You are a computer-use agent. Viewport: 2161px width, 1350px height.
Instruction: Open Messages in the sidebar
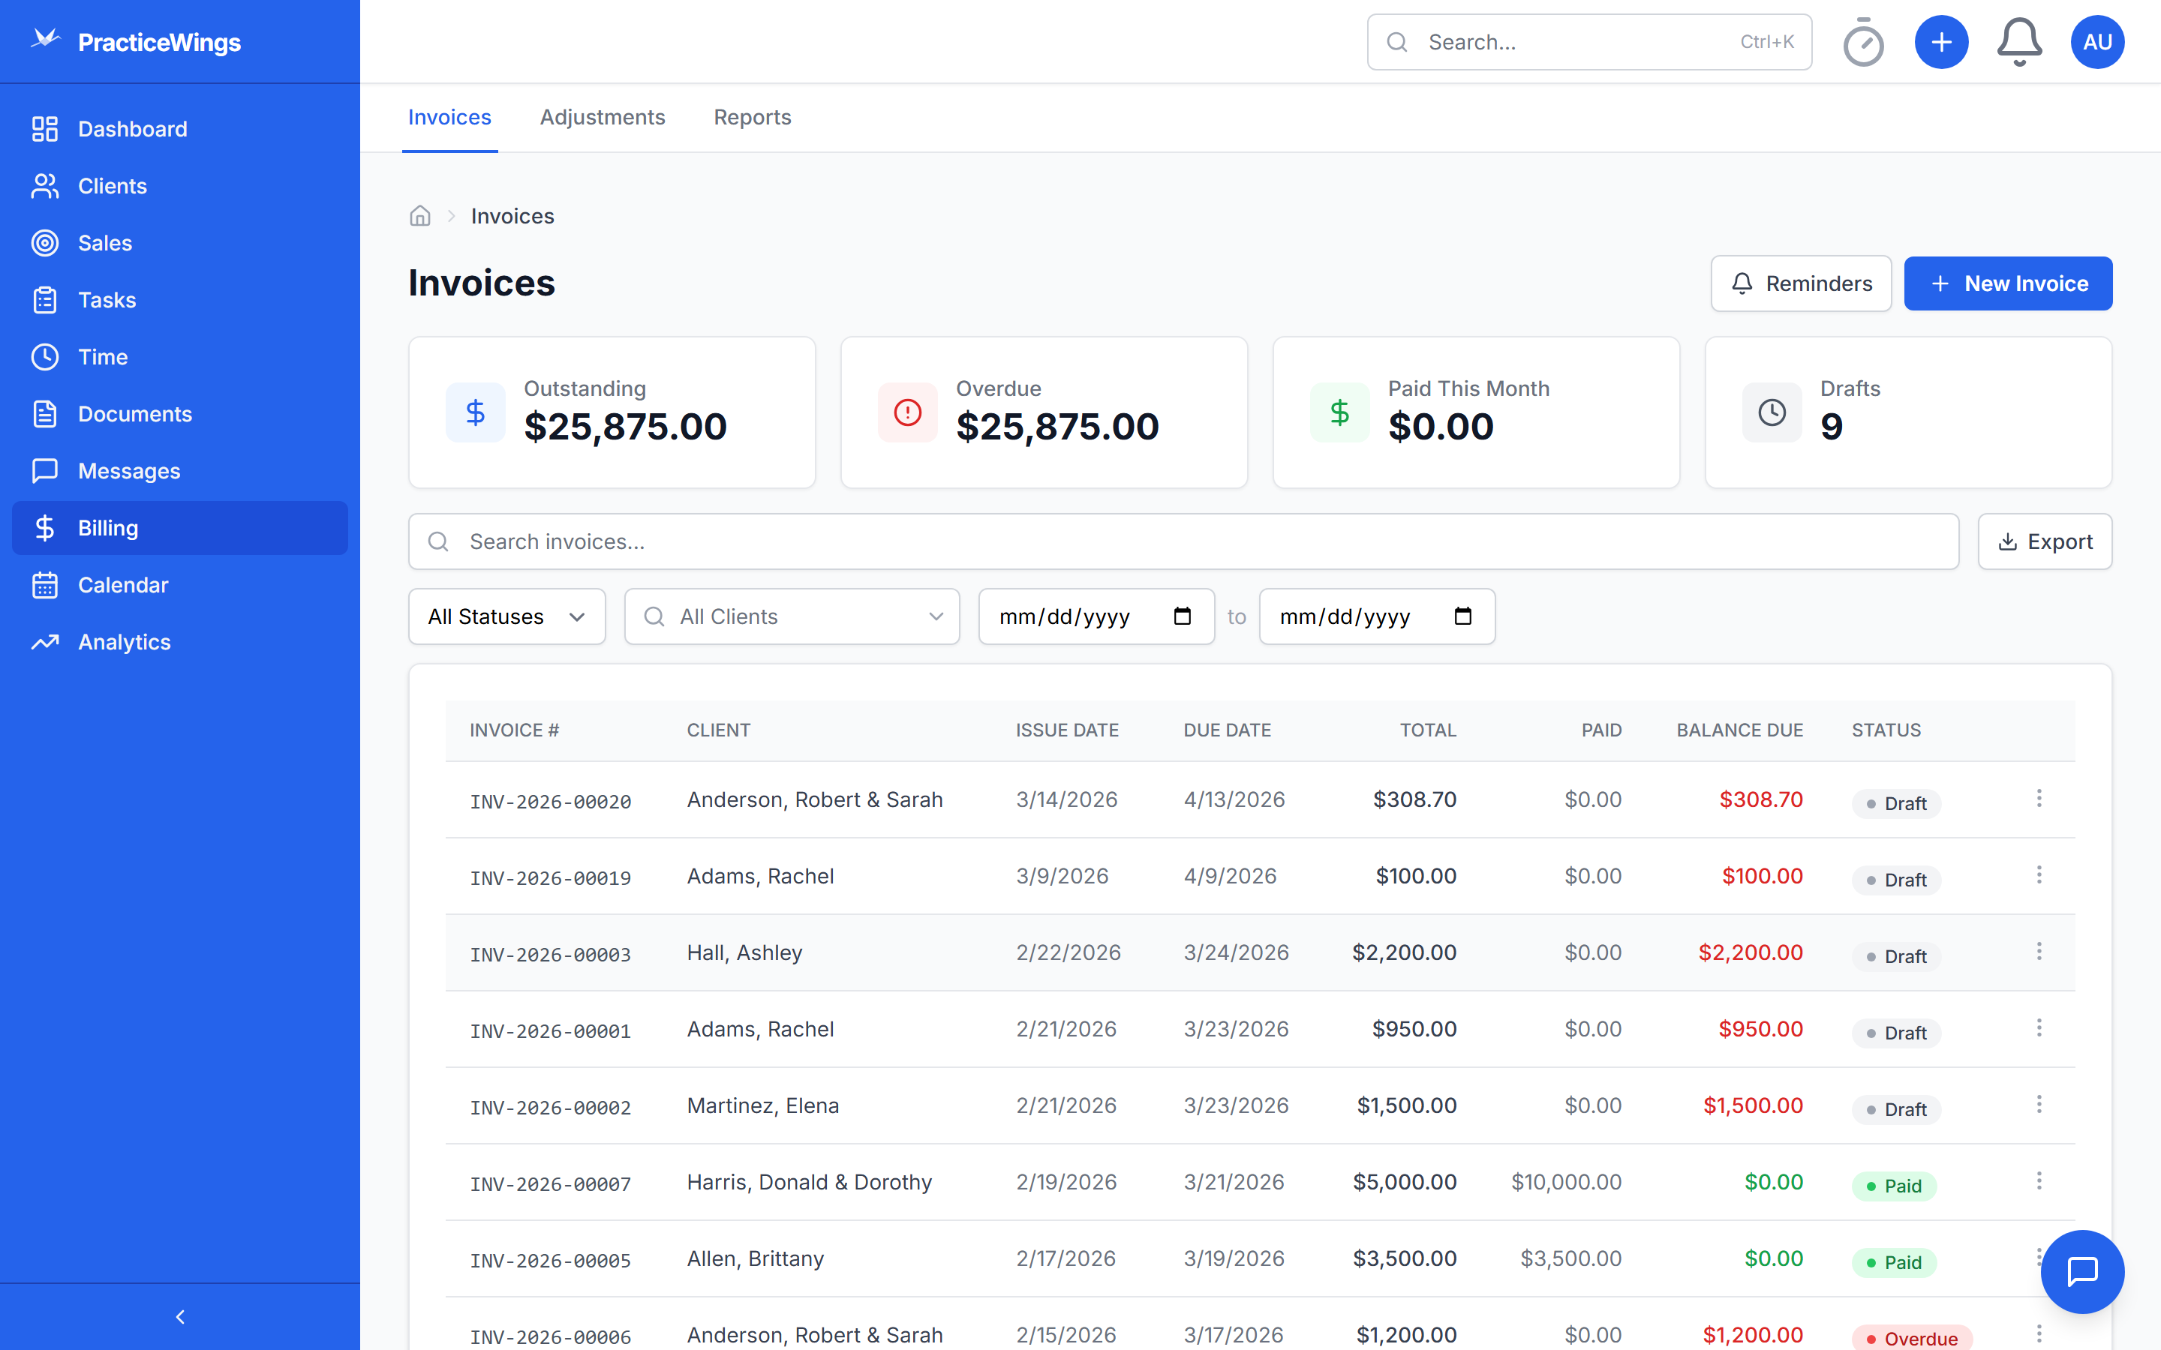(x=180, y=470)
